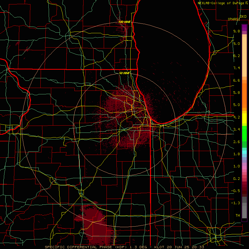Screen dimensions: 249x249
Task: Pick the yellow band of the color bar
Action: (244, 118)
